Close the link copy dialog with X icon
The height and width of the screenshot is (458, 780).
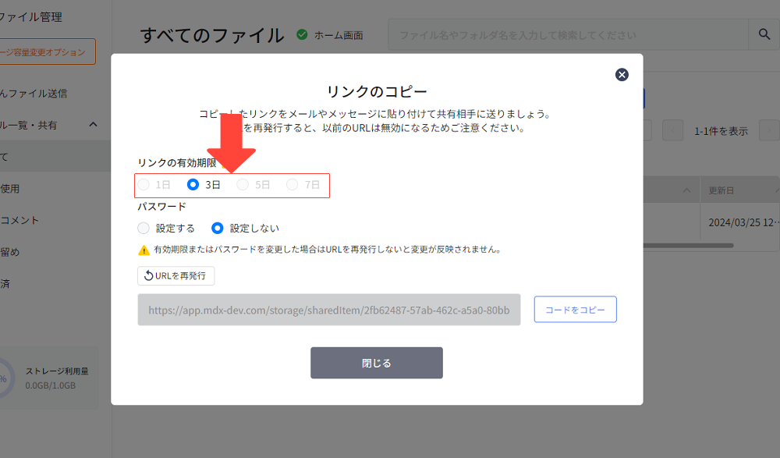(622, 75)
